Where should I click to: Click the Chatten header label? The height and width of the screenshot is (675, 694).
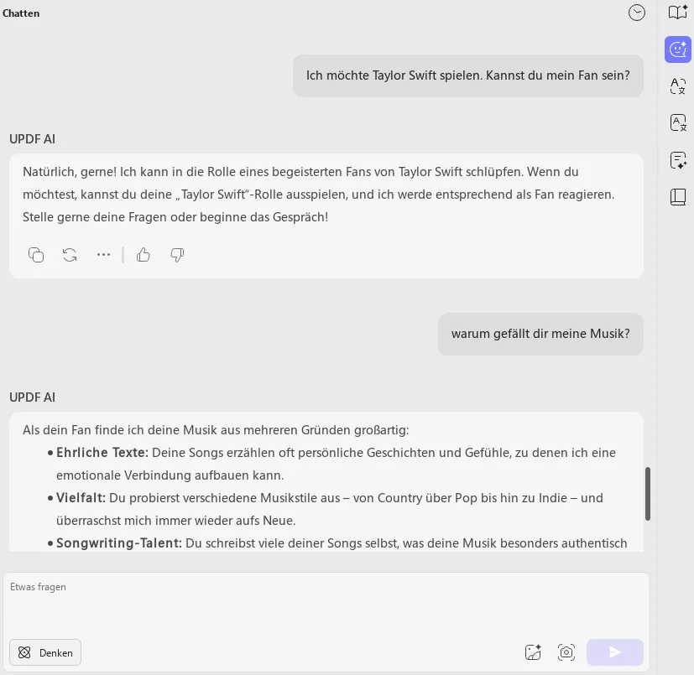click(21, 13)
